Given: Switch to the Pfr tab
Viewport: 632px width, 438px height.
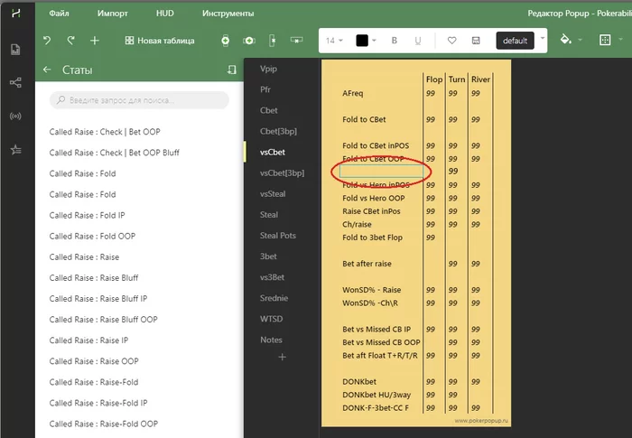Looking at the screenshot, I should tap(265, 89).
